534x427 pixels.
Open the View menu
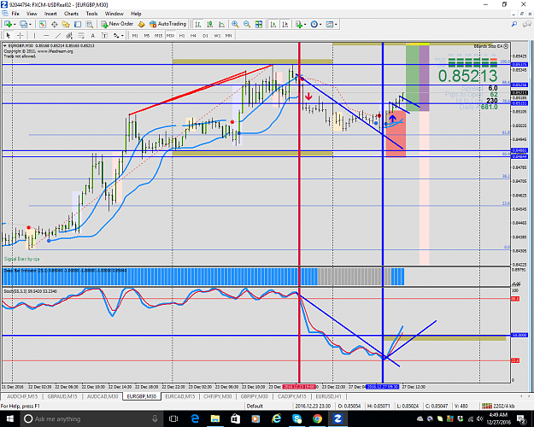pyautogui.click(x=32, y=14)
